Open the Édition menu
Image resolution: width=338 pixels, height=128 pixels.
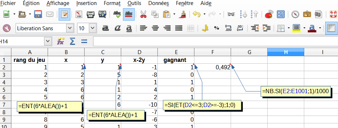pos(31,3)
